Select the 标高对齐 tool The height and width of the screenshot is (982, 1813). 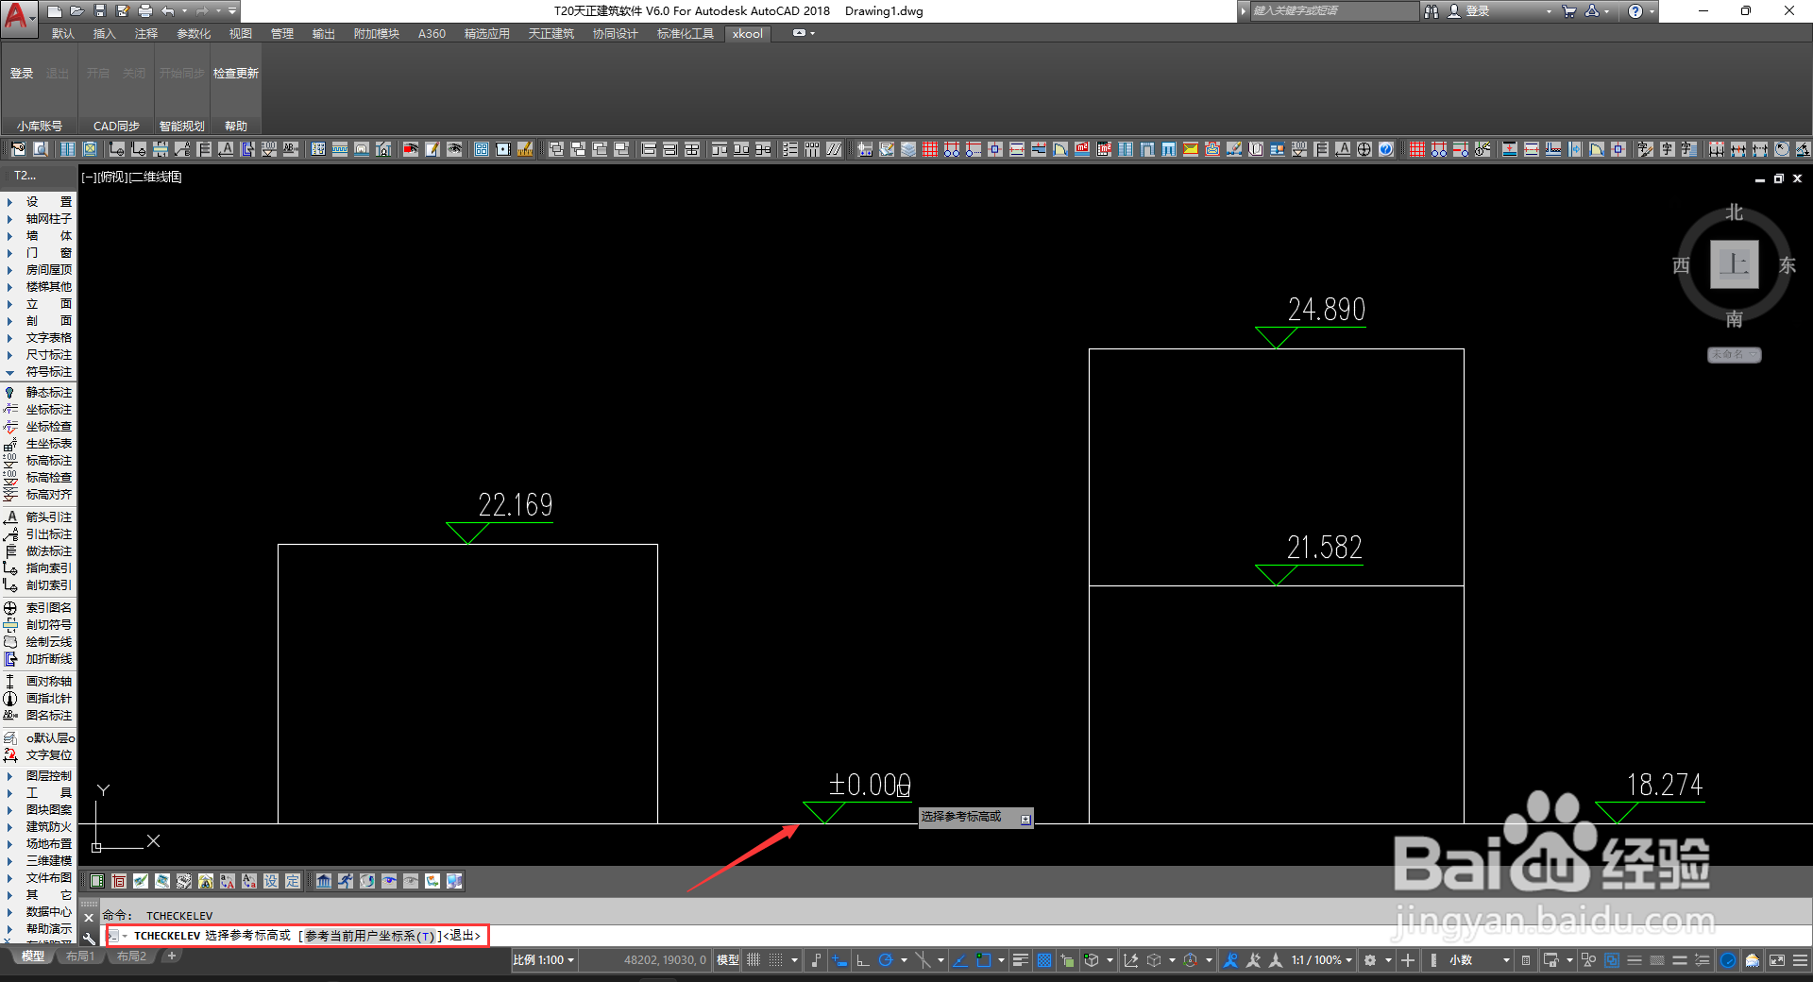point(38,495)
